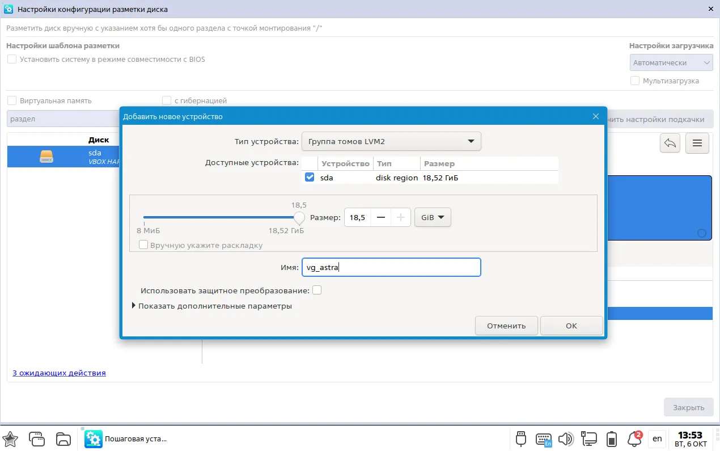Click the USB devices tray icon
720x451 pixels.
522,439
